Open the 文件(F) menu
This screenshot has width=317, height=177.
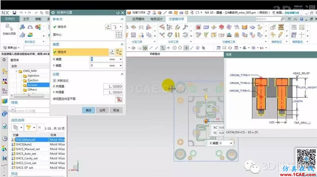click(10, 19)
